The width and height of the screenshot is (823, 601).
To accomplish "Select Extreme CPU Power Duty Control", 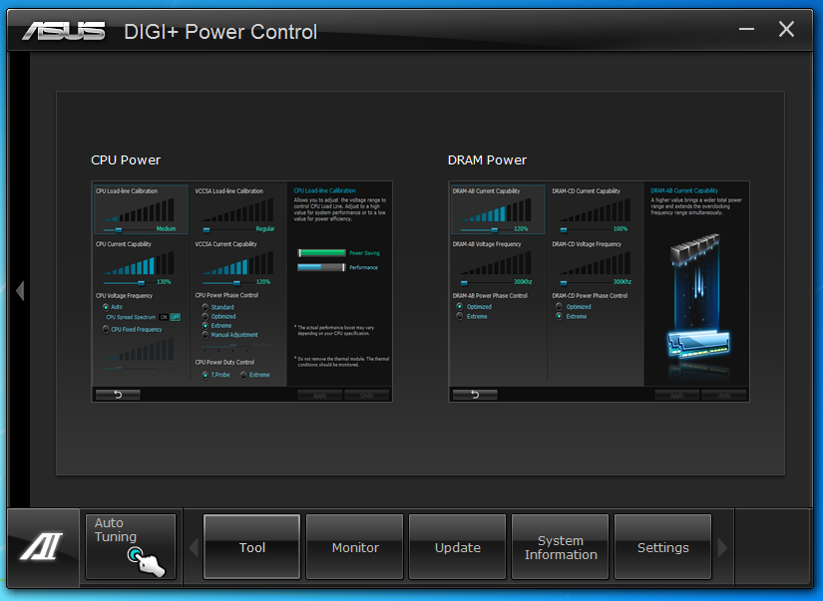I will pyautogui.click(x=243, y=375).
